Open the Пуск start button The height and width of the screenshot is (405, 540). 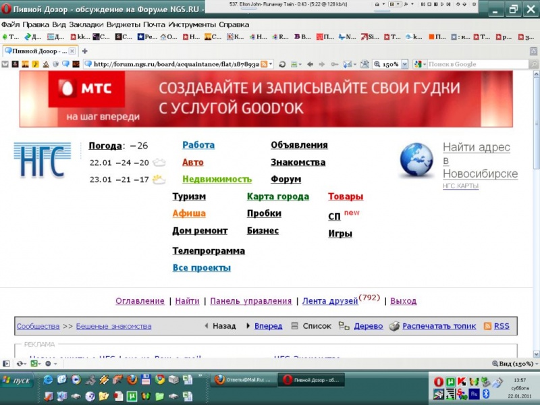click(16, 381)
